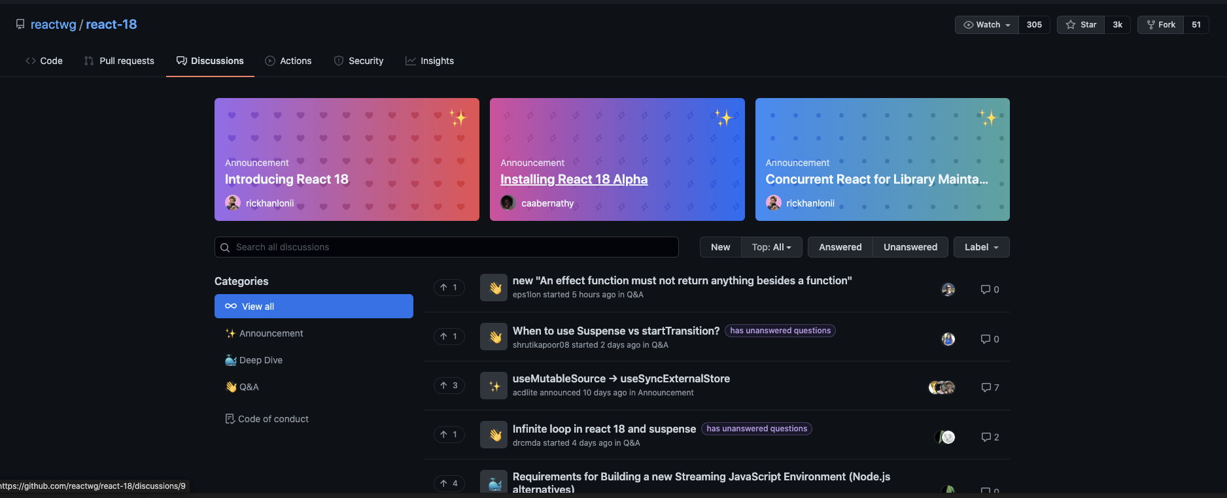Viewport: 1227px width, 498px height.
Task: Open participant avatar on Suspense vs startTransition row
Action: [948, 339]
